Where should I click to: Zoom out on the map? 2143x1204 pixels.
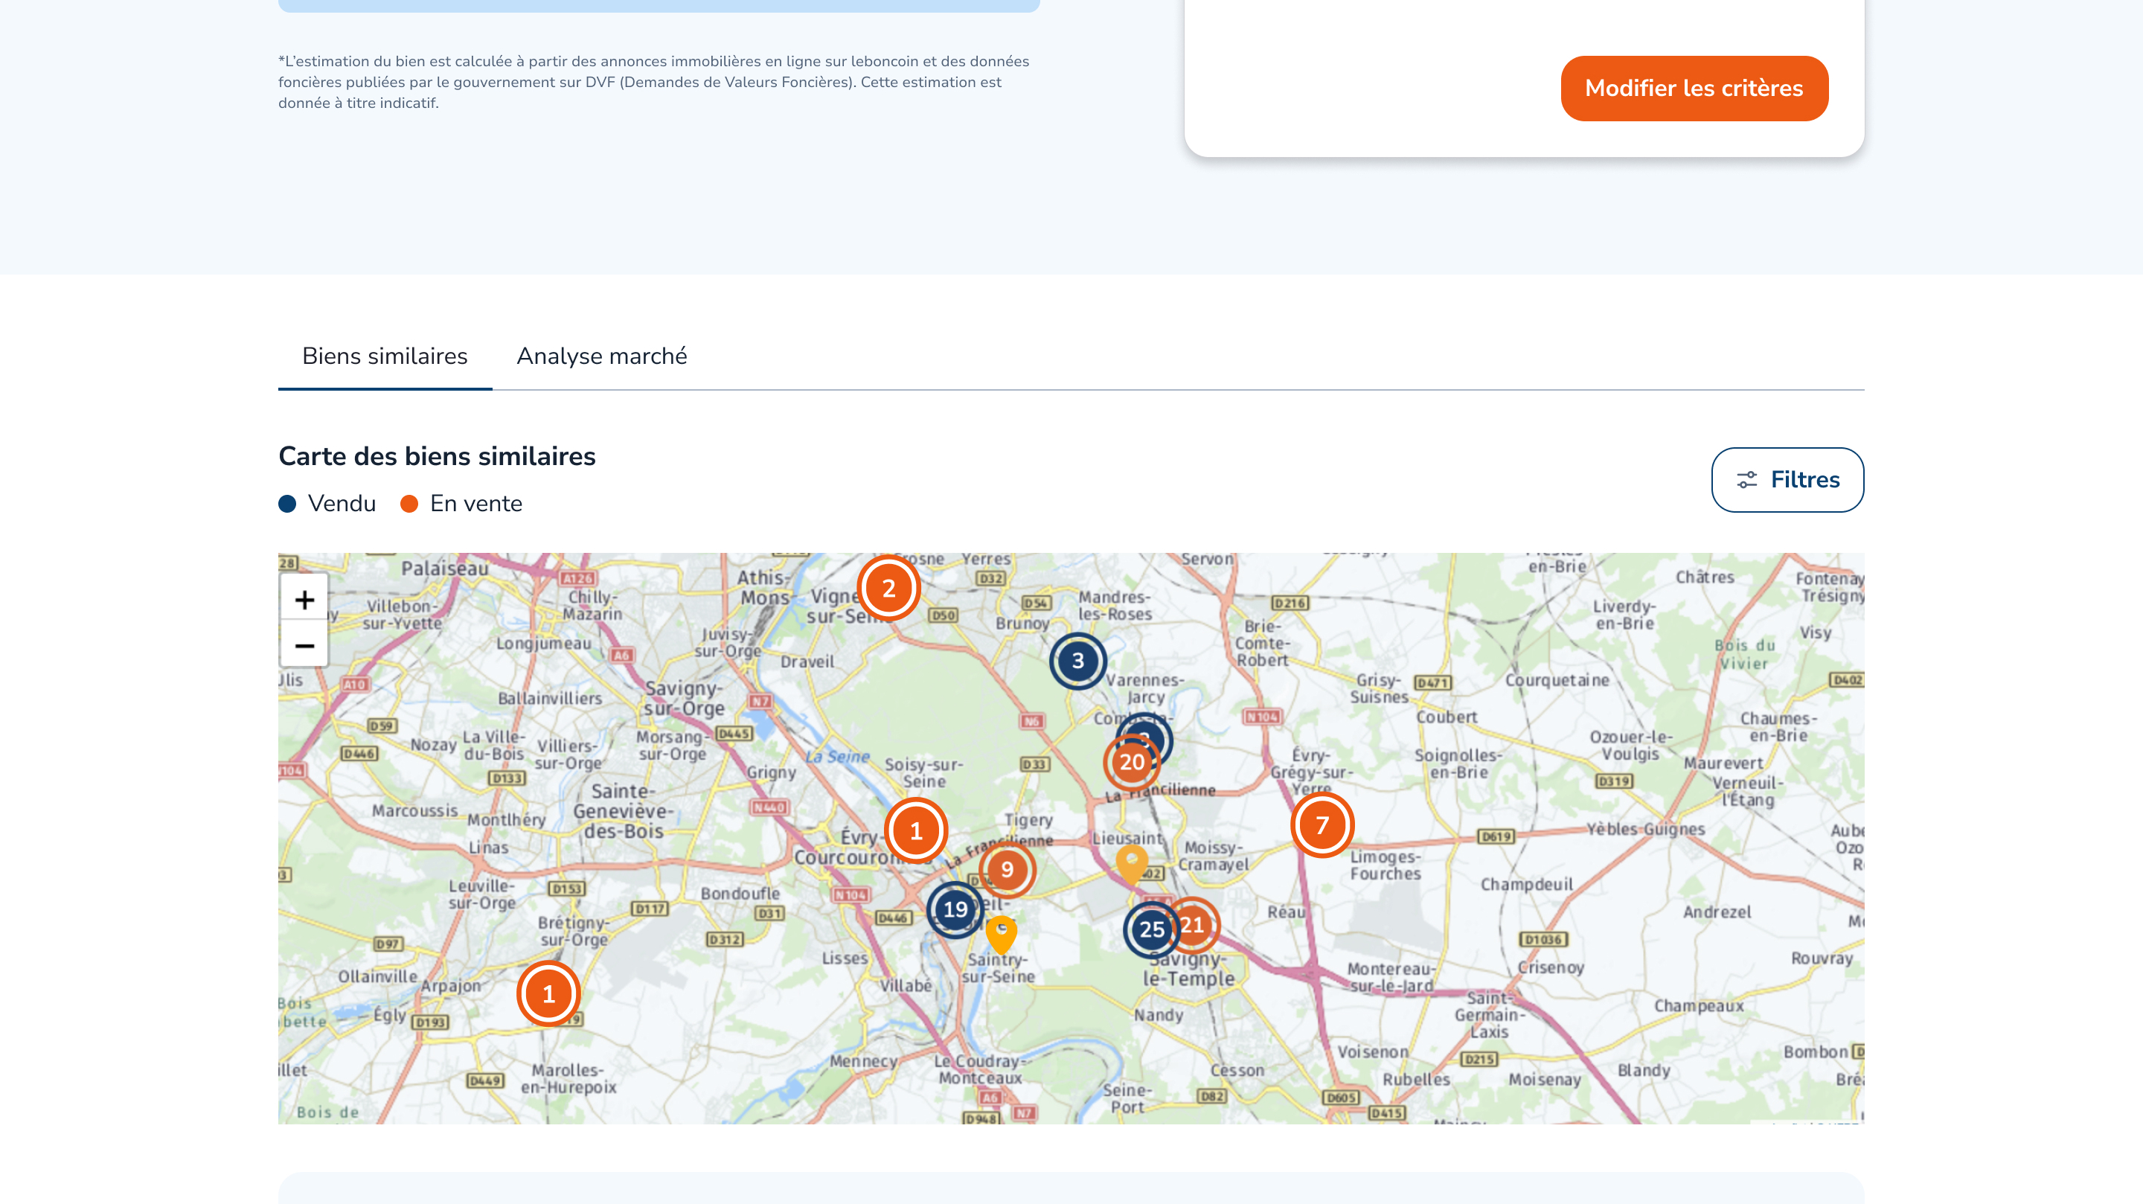click(304, 646)
